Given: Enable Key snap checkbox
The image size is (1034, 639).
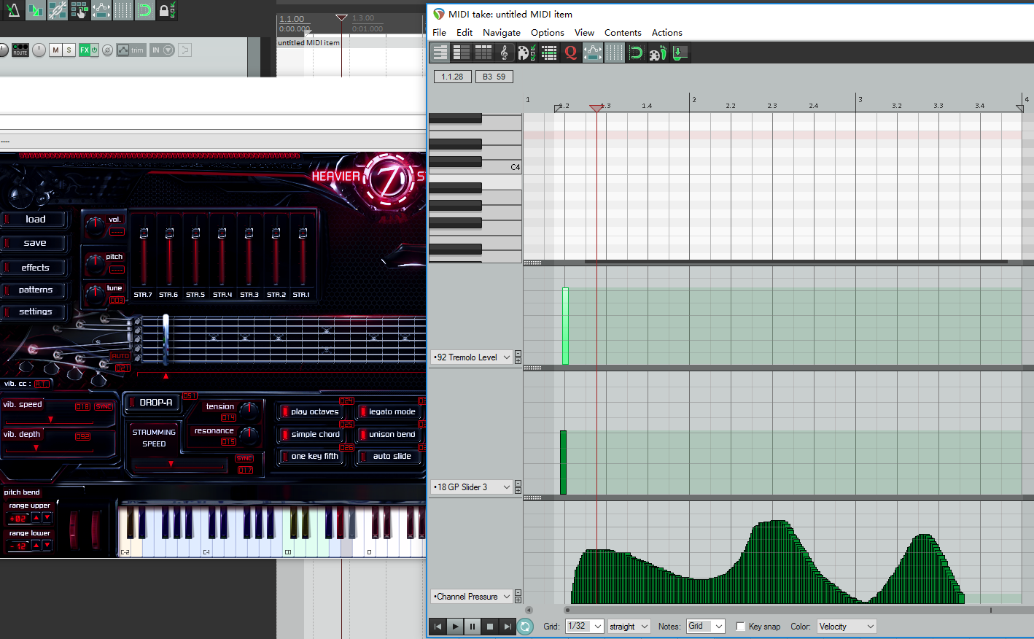Looking at the screenshot, I should 740,627.
